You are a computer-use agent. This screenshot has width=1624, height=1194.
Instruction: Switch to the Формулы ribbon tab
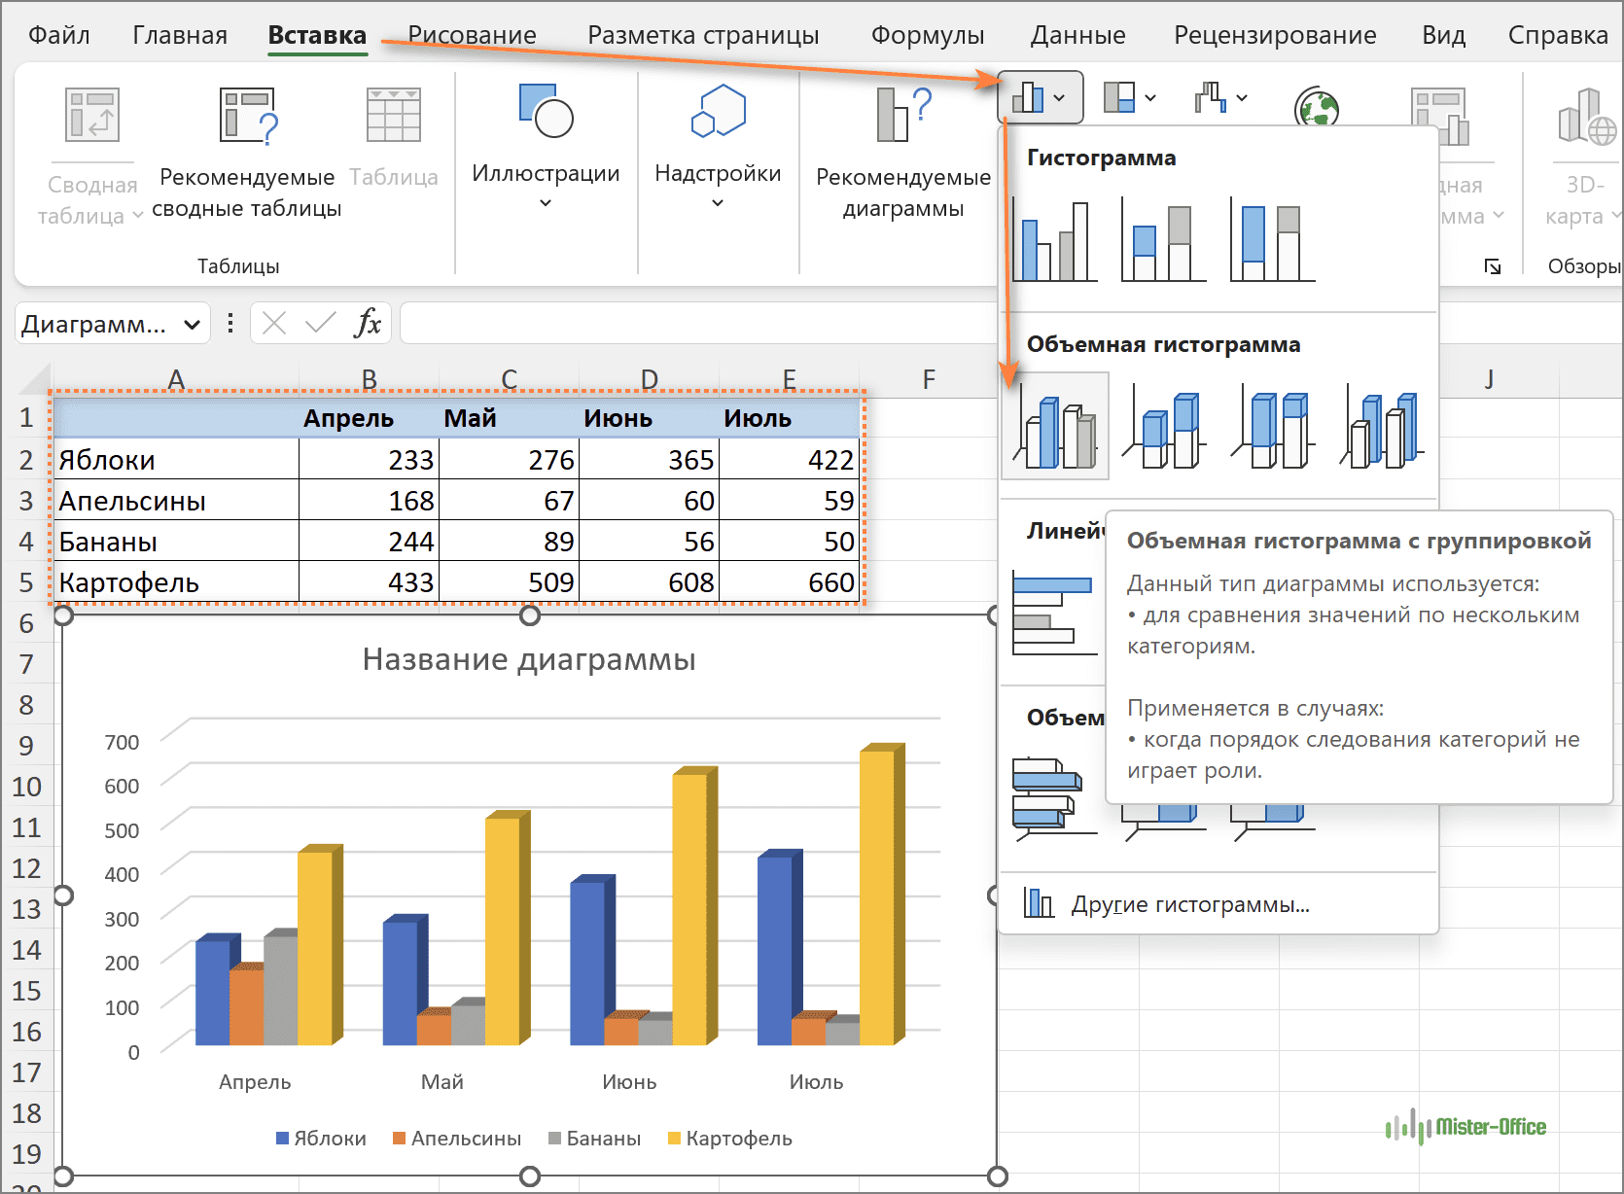pyautogui.click(x=927, y=36)
